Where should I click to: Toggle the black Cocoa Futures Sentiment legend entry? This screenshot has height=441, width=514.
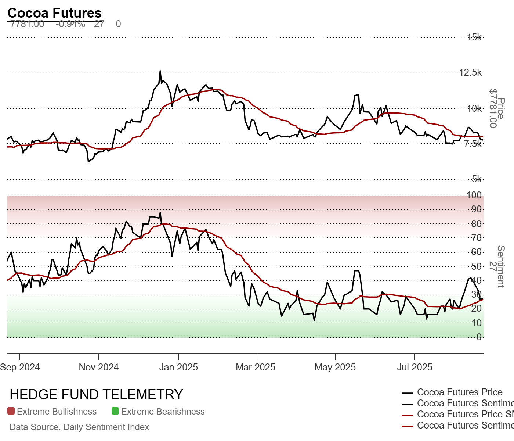[x=465, y=404]
